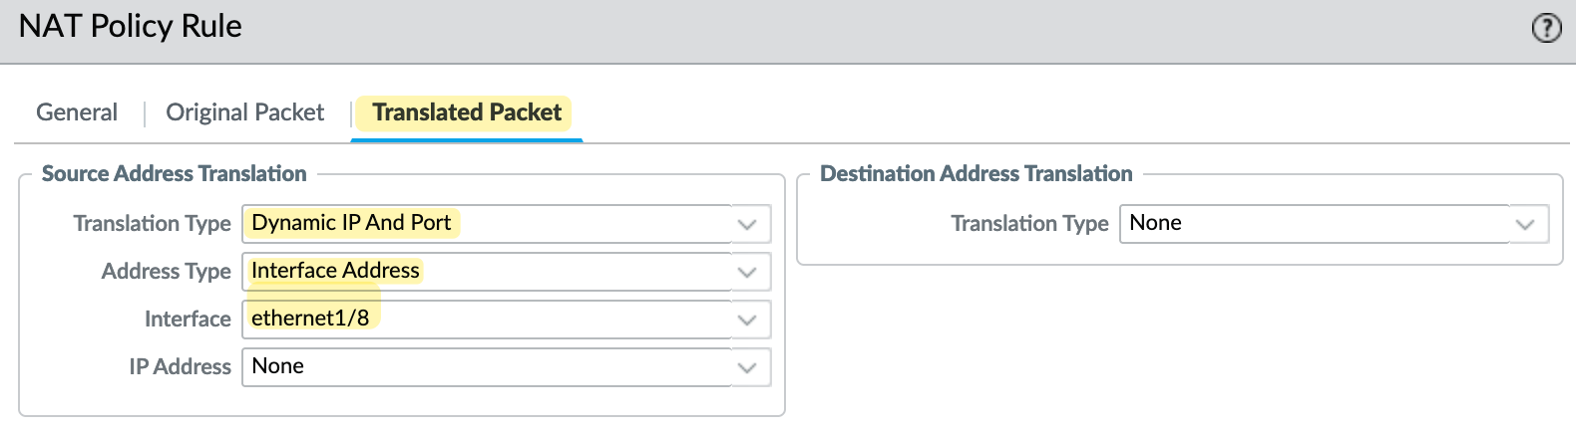Image resolution: width=1576 pixels, height=432 pixels.
Task: Expand the destination Translation Type chevron arrow
Action: pyautogui.click(x=1525, y=224)
